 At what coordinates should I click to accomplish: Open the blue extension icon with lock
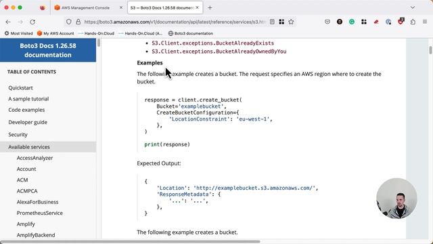[x=388, y=22]
